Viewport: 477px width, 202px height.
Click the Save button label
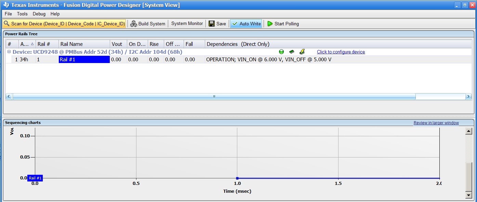coord(221,24)
